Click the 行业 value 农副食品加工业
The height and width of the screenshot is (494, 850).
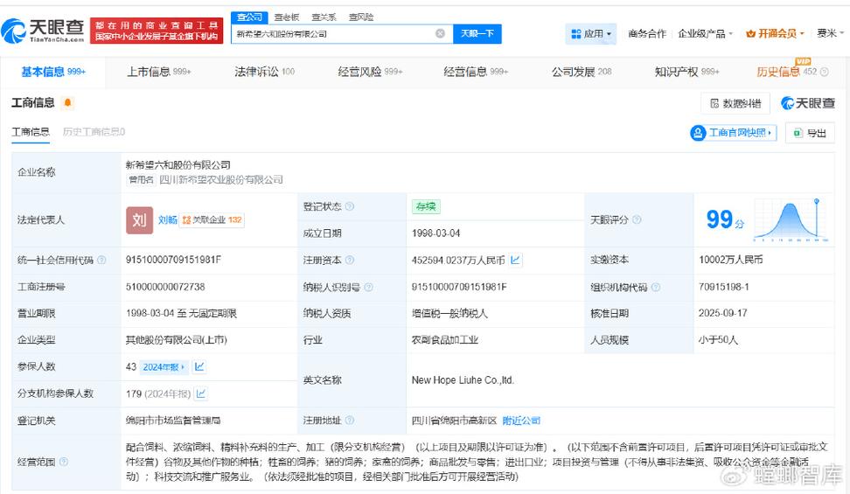(444, 340)
